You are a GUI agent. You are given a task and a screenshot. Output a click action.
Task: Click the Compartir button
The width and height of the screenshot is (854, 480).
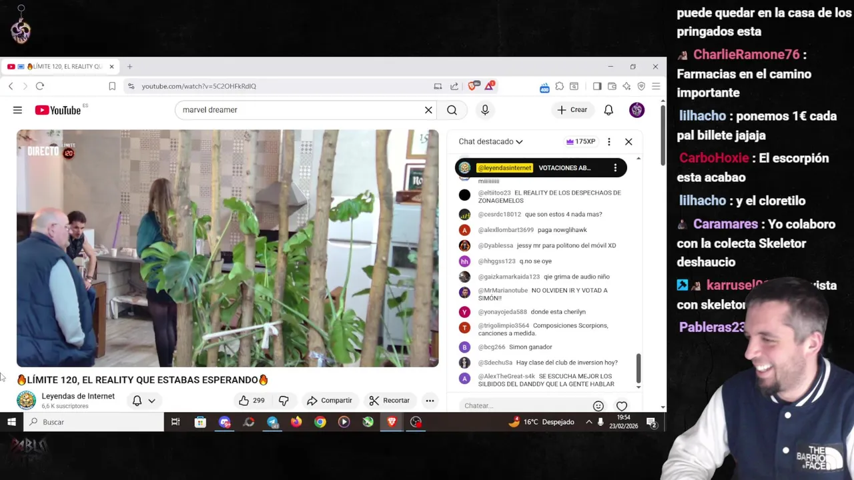329,401
